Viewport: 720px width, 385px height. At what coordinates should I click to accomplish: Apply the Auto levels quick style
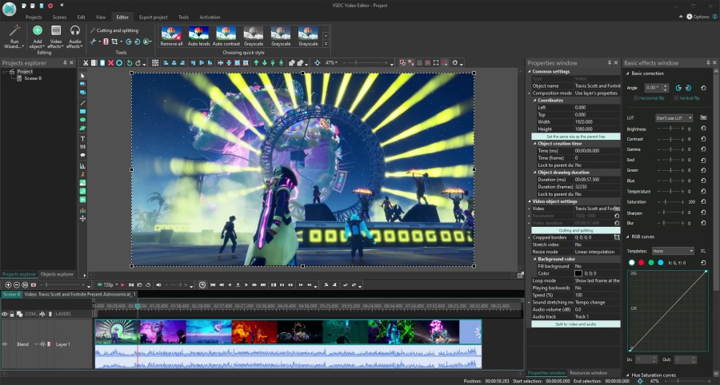click(199, 36)
